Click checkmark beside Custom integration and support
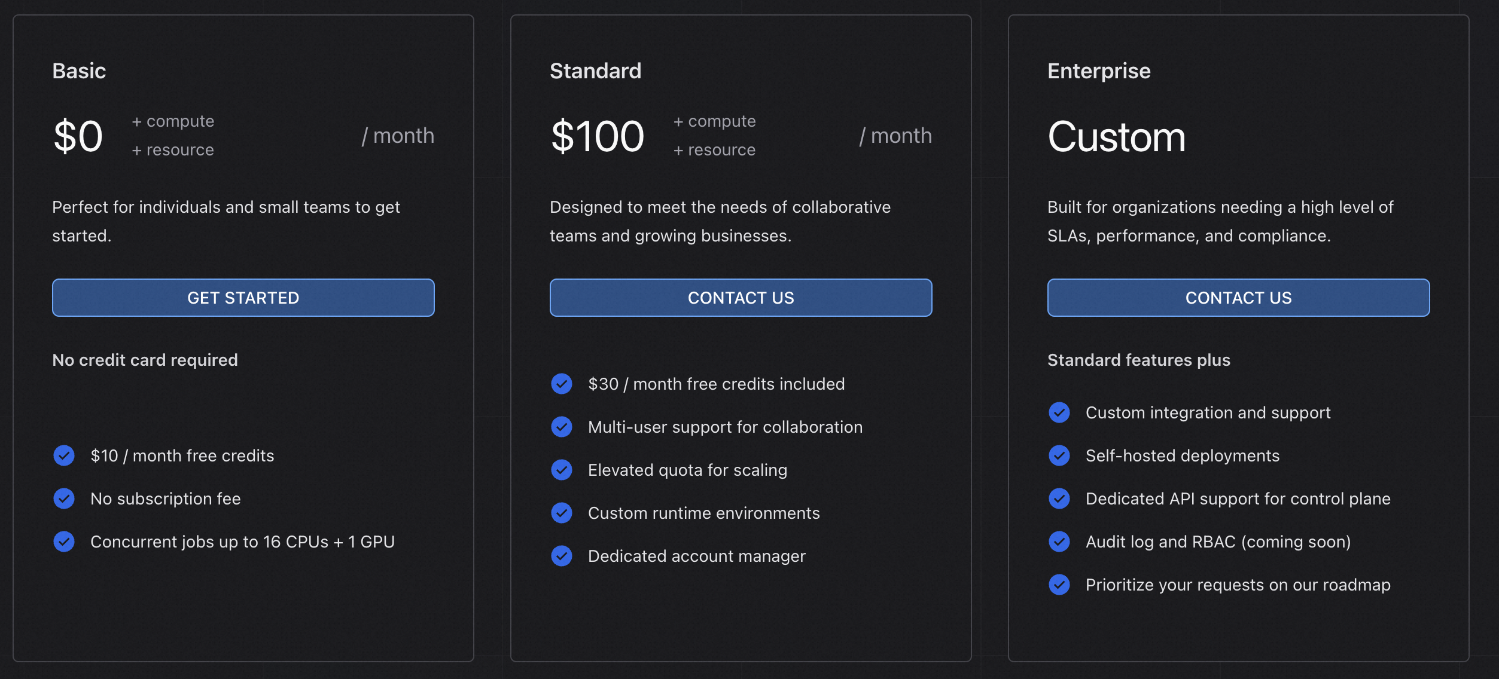 pos(1059,412)
